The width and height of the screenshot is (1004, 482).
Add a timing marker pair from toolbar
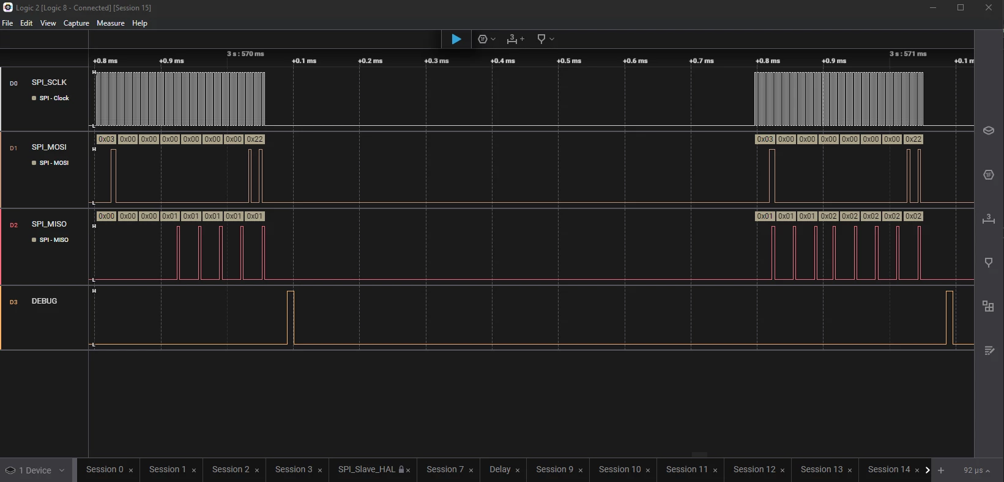pos(515,39)
